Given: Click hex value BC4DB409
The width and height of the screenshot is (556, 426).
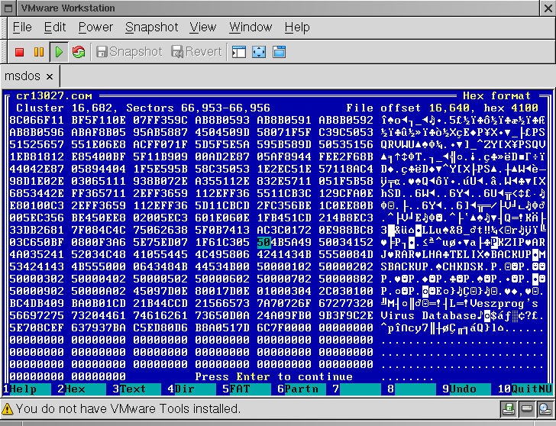Looking at the screenshot, I should [x=37, y=304].
